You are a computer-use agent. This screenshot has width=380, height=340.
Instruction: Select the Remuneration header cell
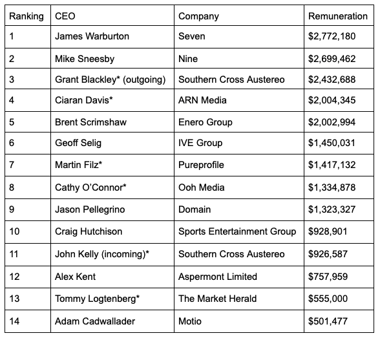click(x=339, y=16)
